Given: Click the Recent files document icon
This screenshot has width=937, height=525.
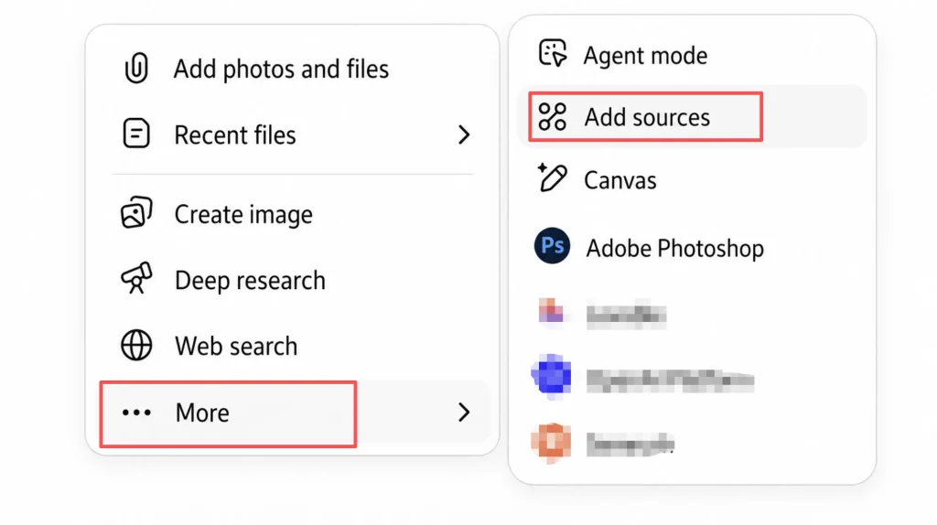Looking at the screenshot, I should 136,134.
